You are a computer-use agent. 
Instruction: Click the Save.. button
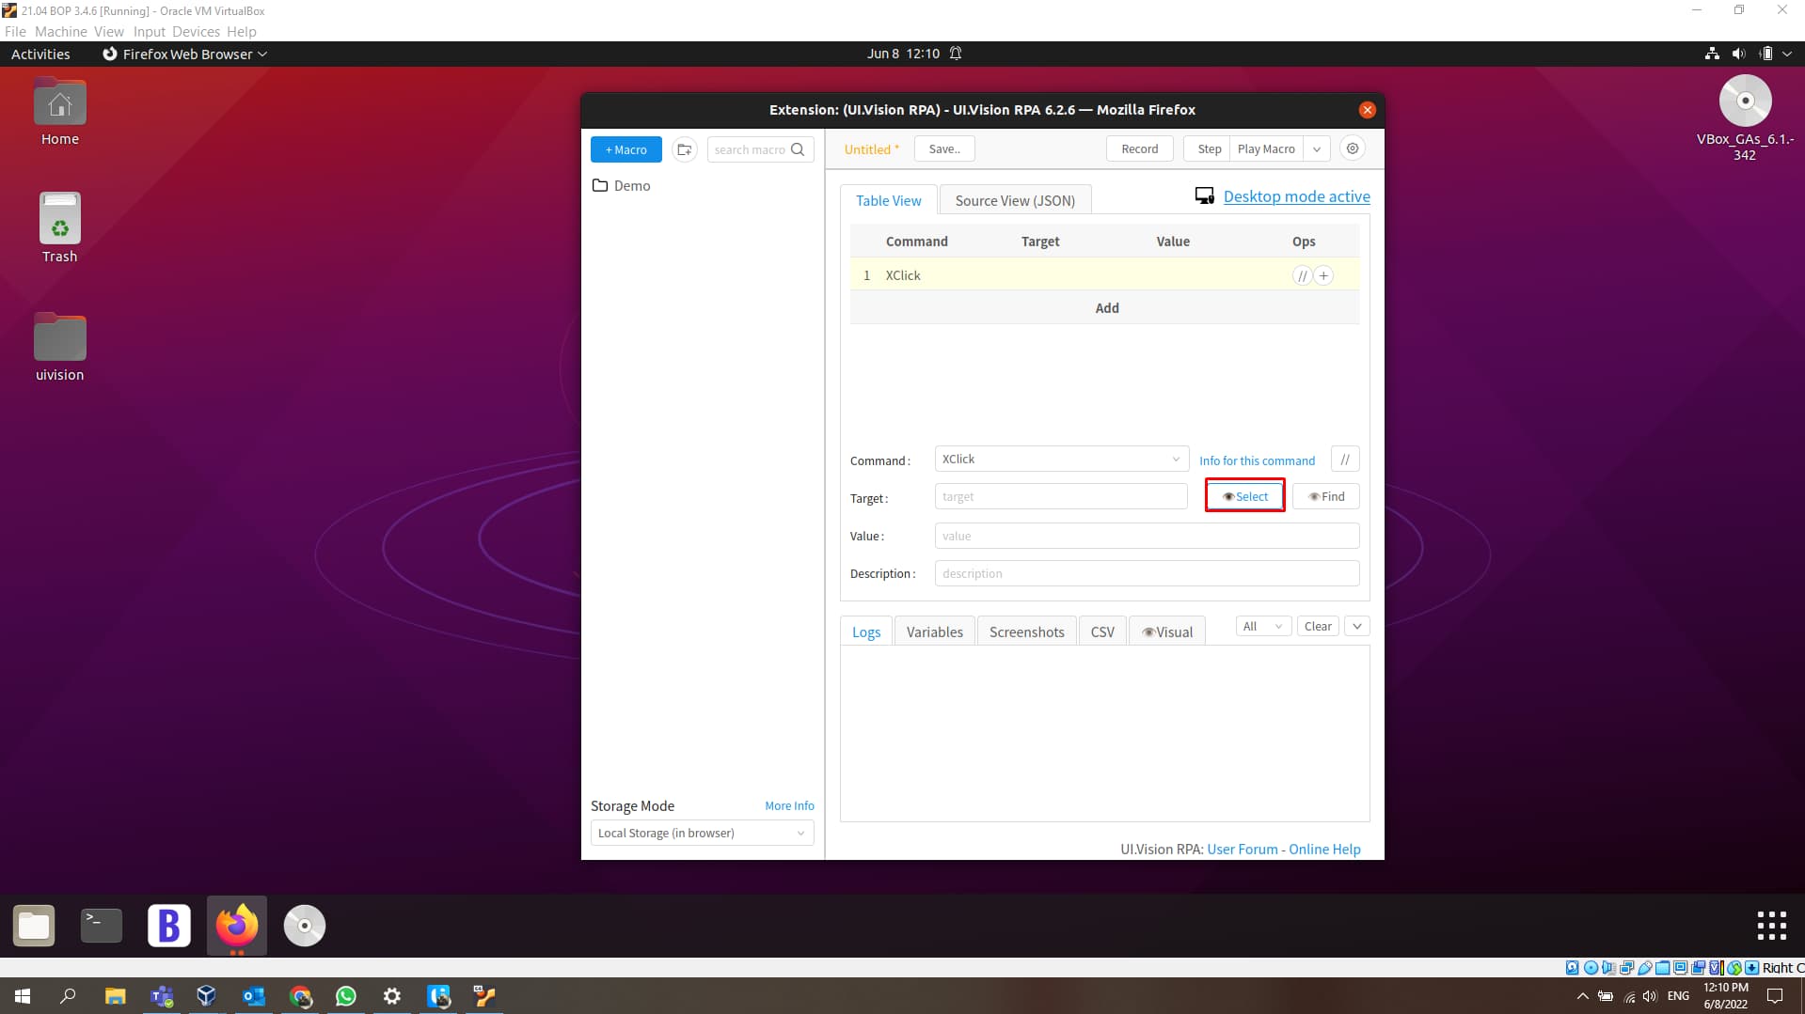point(944,148)
